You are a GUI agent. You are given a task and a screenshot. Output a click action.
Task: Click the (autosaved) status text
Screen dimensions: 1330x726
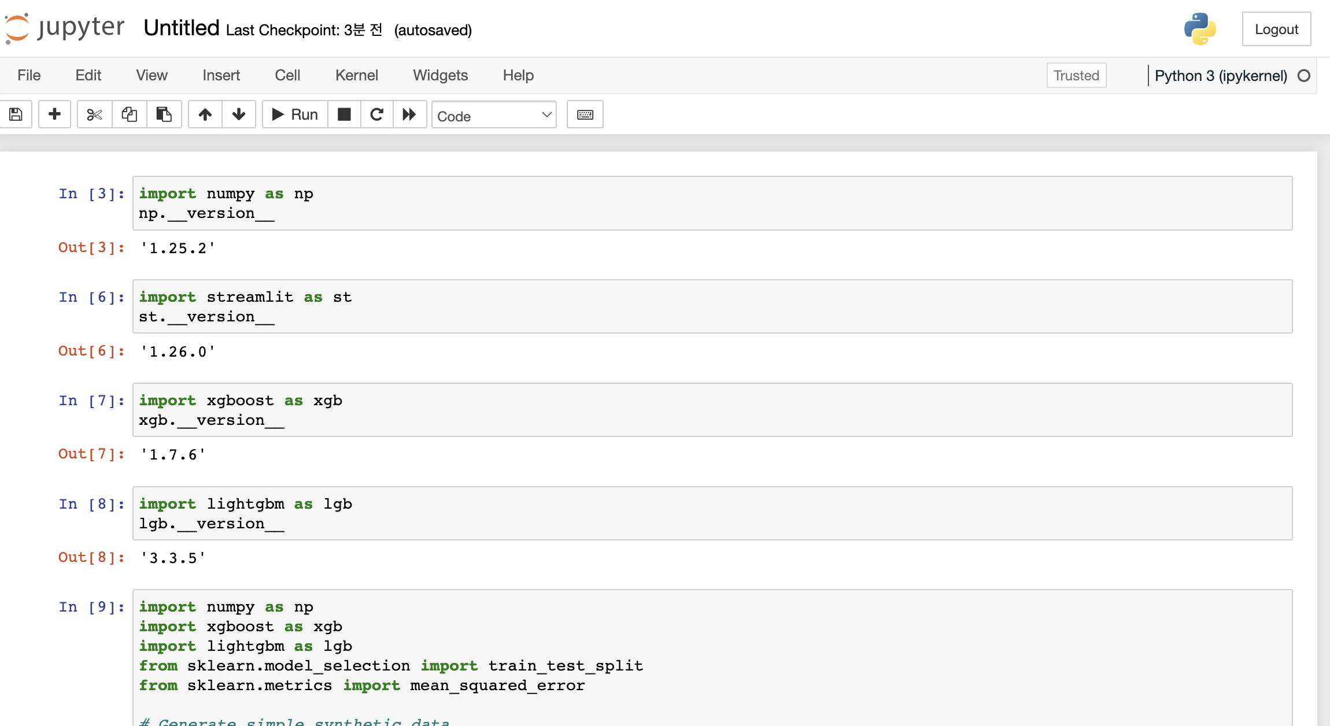click(433, 30)
